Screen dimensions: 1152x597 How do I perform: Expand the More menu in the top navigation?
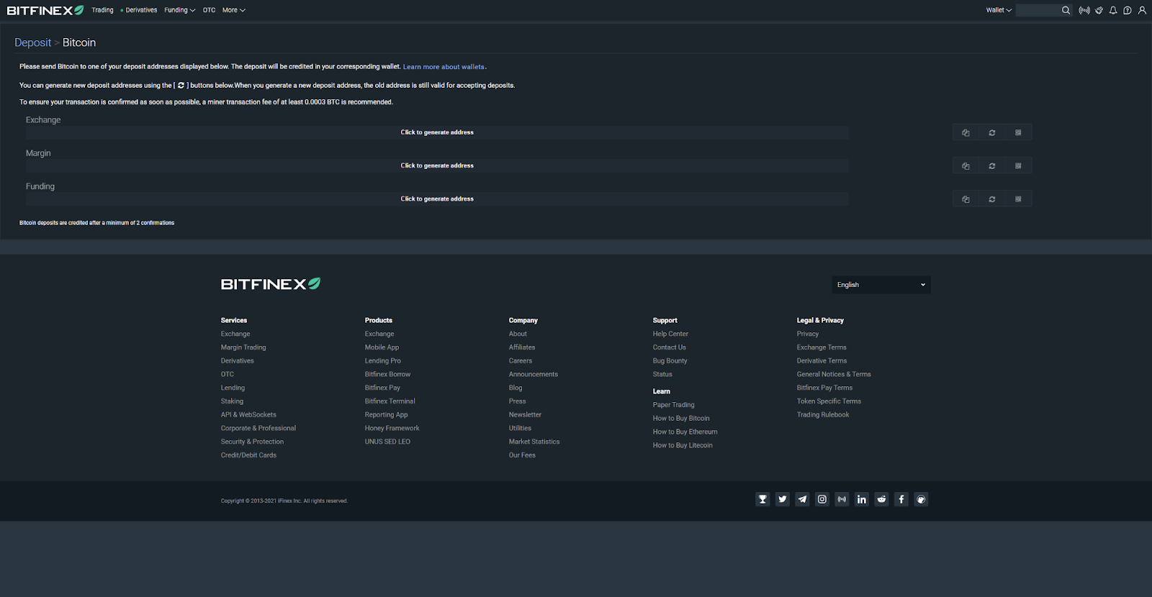click(234, 10)
